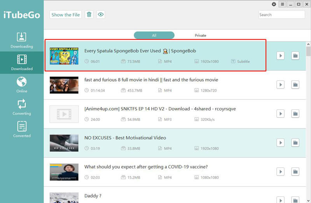Play the Daddy ? video

280,200
